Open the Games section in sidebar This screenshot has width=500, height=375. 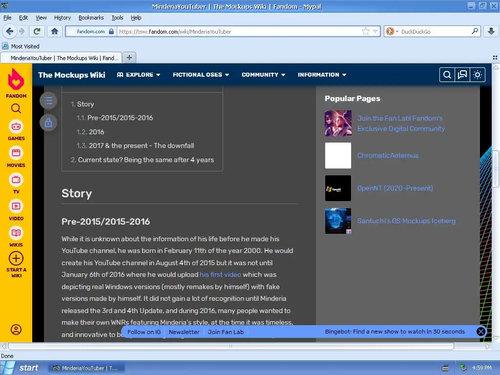coord(16,130)
